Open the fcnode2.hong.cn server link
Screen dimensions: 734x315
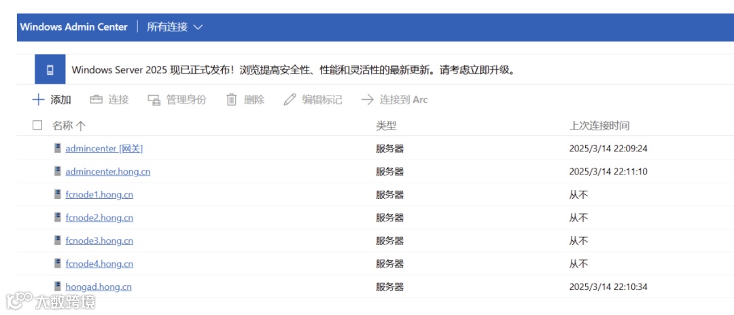pyautogui.click(x=99, y=218)
